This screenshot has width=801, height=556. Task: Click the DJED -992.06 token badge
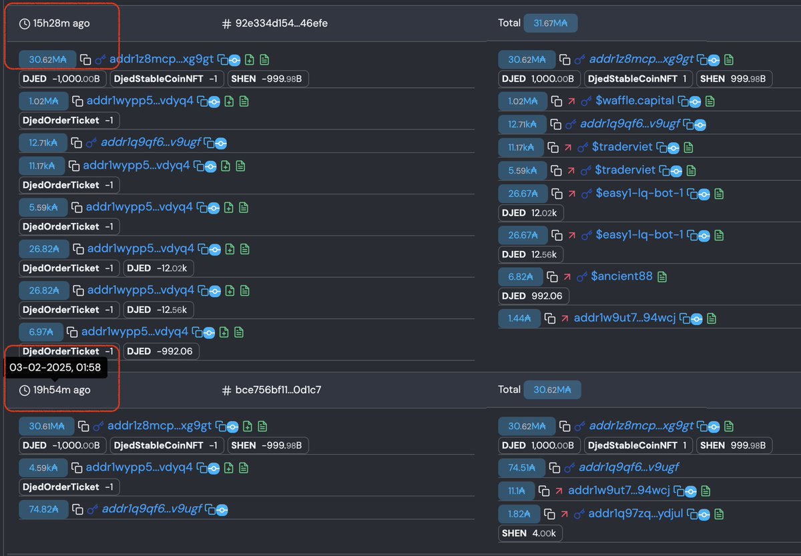tap(162, 351)
